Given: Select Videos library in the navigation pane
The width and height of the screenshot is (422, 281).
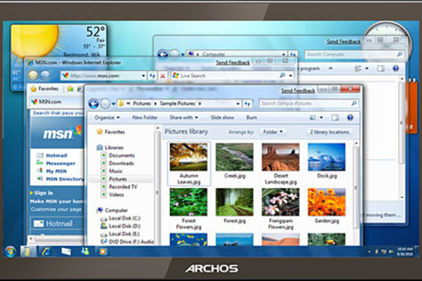Looking at the screenshot, I should tap(116, 195).
